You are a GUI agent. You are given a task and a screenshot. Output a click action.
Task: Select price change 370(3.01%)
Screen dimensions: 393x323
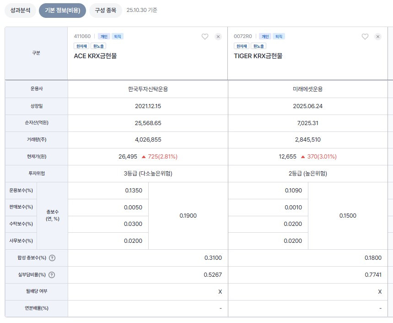(x=322, y=157)
